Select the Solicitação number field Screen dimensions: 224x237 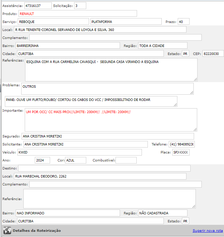80,6
